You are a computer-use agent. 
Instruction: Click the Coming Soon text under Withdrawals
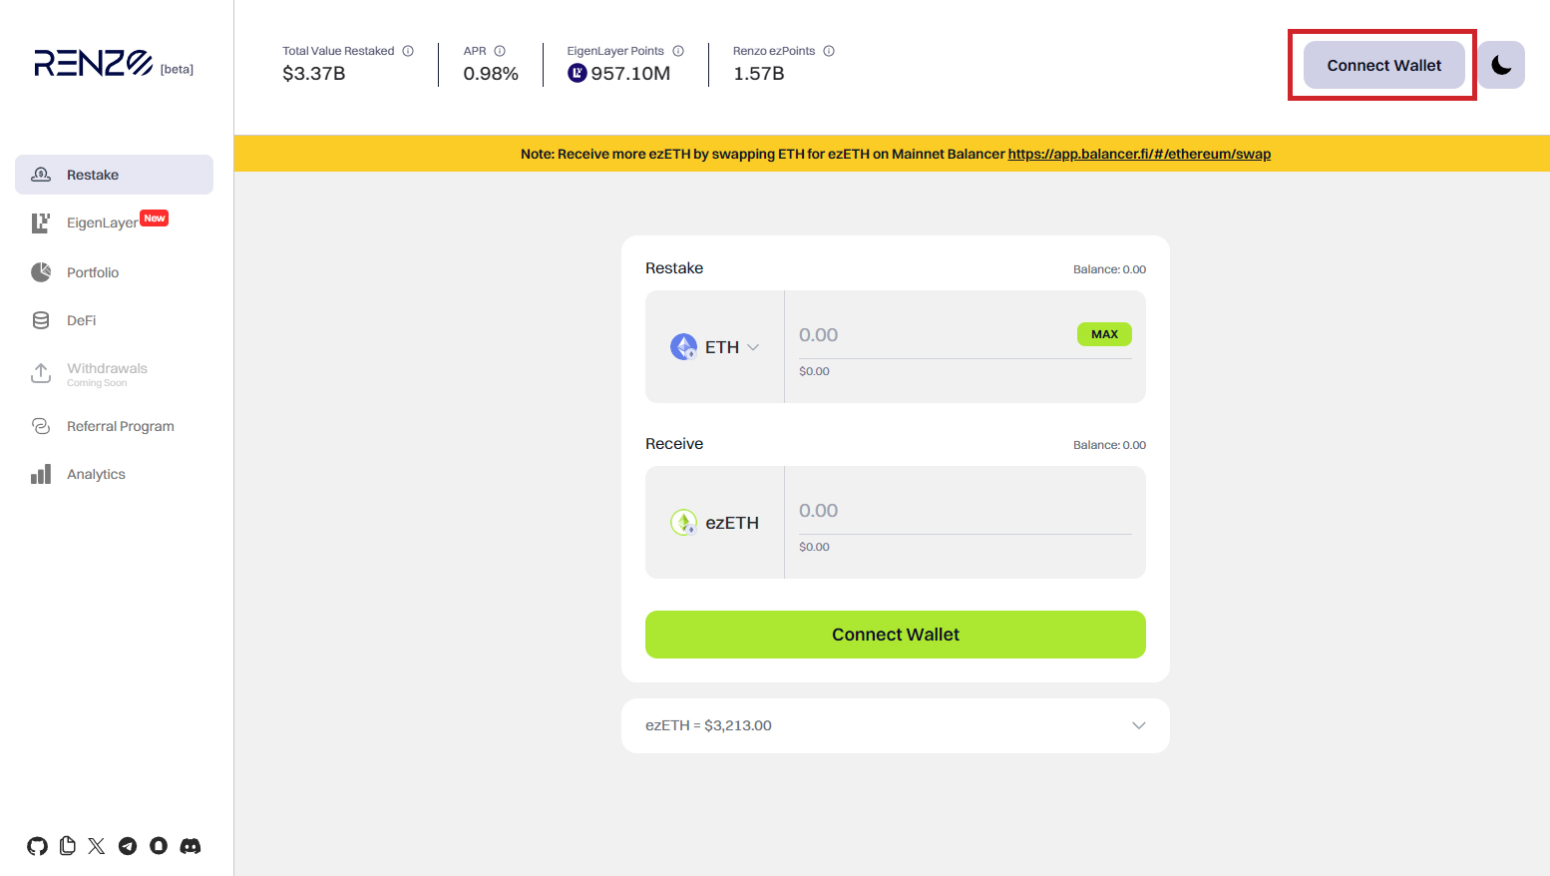point(97,383)
